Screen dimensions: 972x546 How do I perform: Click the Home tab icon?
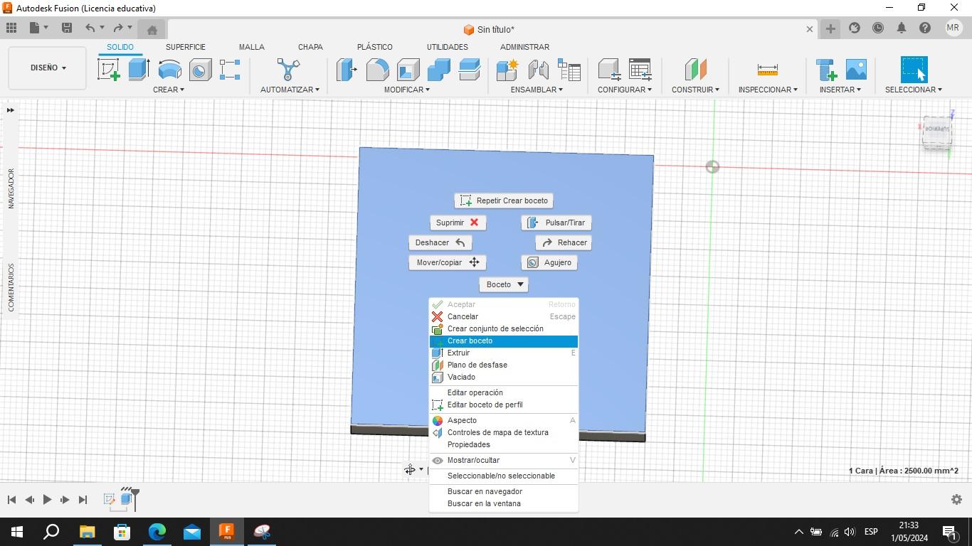[152, 29]
